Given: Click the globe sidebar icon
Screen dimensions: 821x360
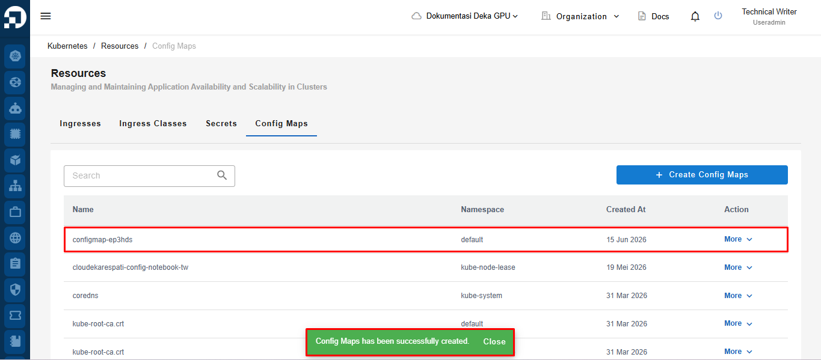Looking at the screenshot, I should click(15, 238).
